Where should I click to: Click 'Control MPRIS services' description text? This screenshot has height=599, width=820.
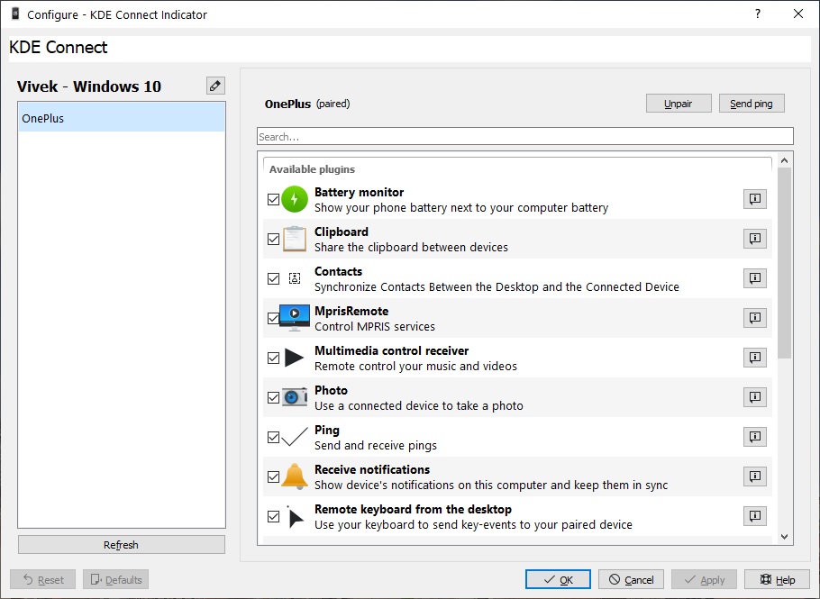tap(375, 327)
